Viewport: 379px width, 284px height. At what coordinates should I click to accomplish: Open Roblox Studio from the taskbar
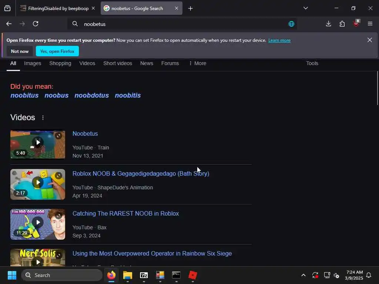pos(192,275)
